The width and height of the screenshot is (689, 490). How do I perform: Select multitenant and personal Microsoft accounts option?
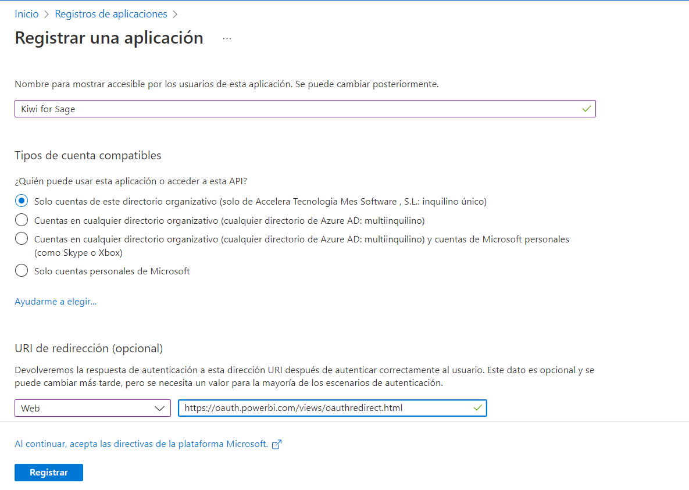click(x=22, y=239)
